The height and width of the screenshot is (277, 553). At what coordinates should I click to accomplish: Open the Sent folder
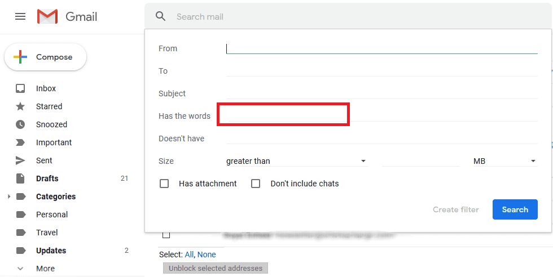pyautogui.click(x=44, y=160)
